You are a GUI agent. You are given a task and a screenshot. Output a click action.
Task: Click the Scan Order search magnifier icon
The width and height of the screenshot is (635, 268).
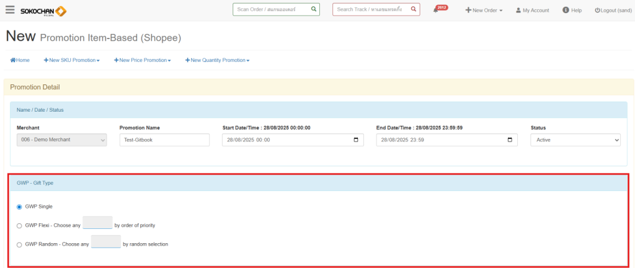(314, 9)
